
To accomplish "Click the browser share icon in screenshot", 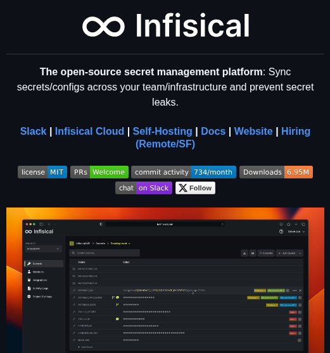I will pos(289,224).
